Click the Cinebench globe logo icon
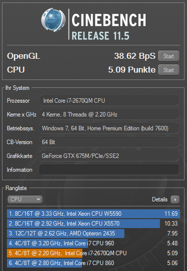 point(53,20)
